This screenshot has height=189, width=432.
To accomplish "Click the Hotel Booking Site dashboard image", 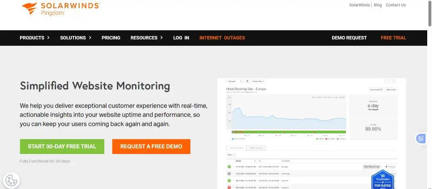I will pyautogui.click(x=311, y=134).
